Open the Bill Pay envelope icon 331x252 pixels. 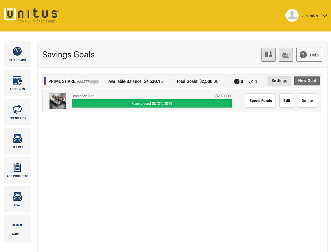[x=17, y=138]
